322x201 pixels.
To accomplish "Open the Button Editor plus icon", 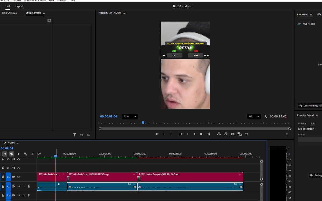I will [x=287, y=134].
